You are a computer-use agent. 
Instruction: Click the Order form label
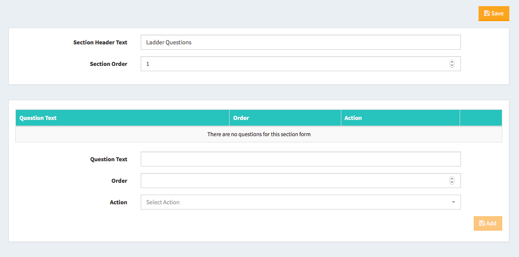click(119, 181)
